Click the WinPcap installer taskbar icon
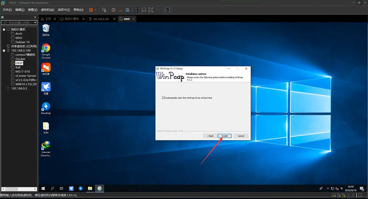 tap(99, 188)
